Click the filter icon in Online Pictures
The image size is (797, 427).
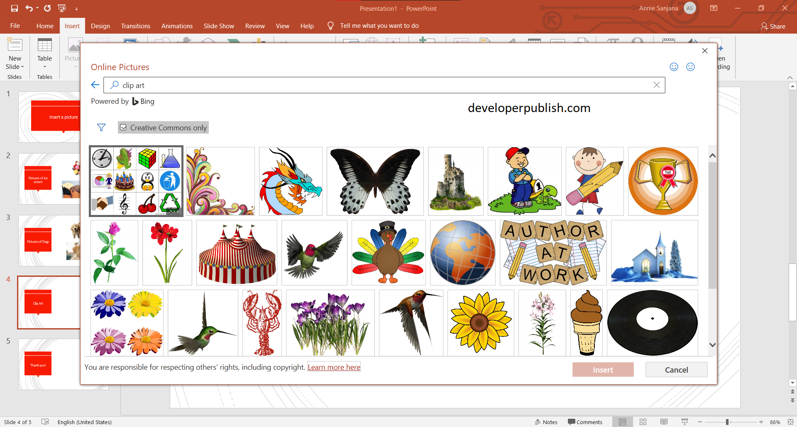101,127
